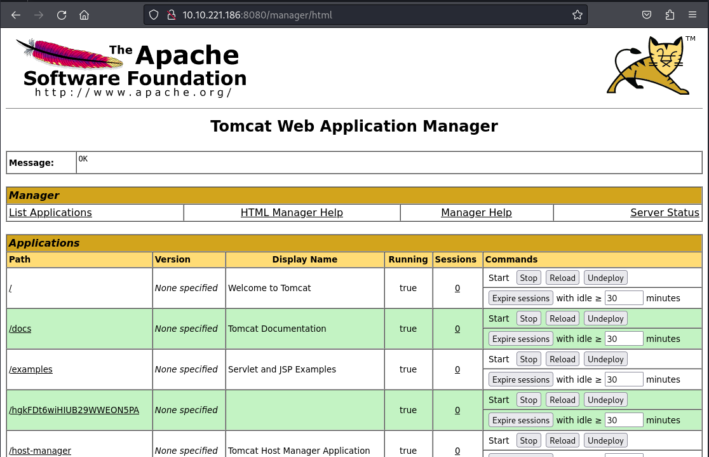Click sessions count for /hgkFDt6wiHIUB29WWEON5PA
Screen dimensions: 709x457
pyautogui.click(x=457, y=411)
